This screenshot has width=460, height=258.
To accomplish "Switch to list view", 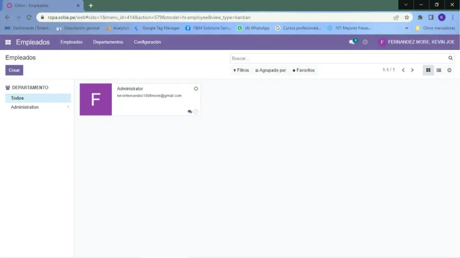I will coord(439,70).
